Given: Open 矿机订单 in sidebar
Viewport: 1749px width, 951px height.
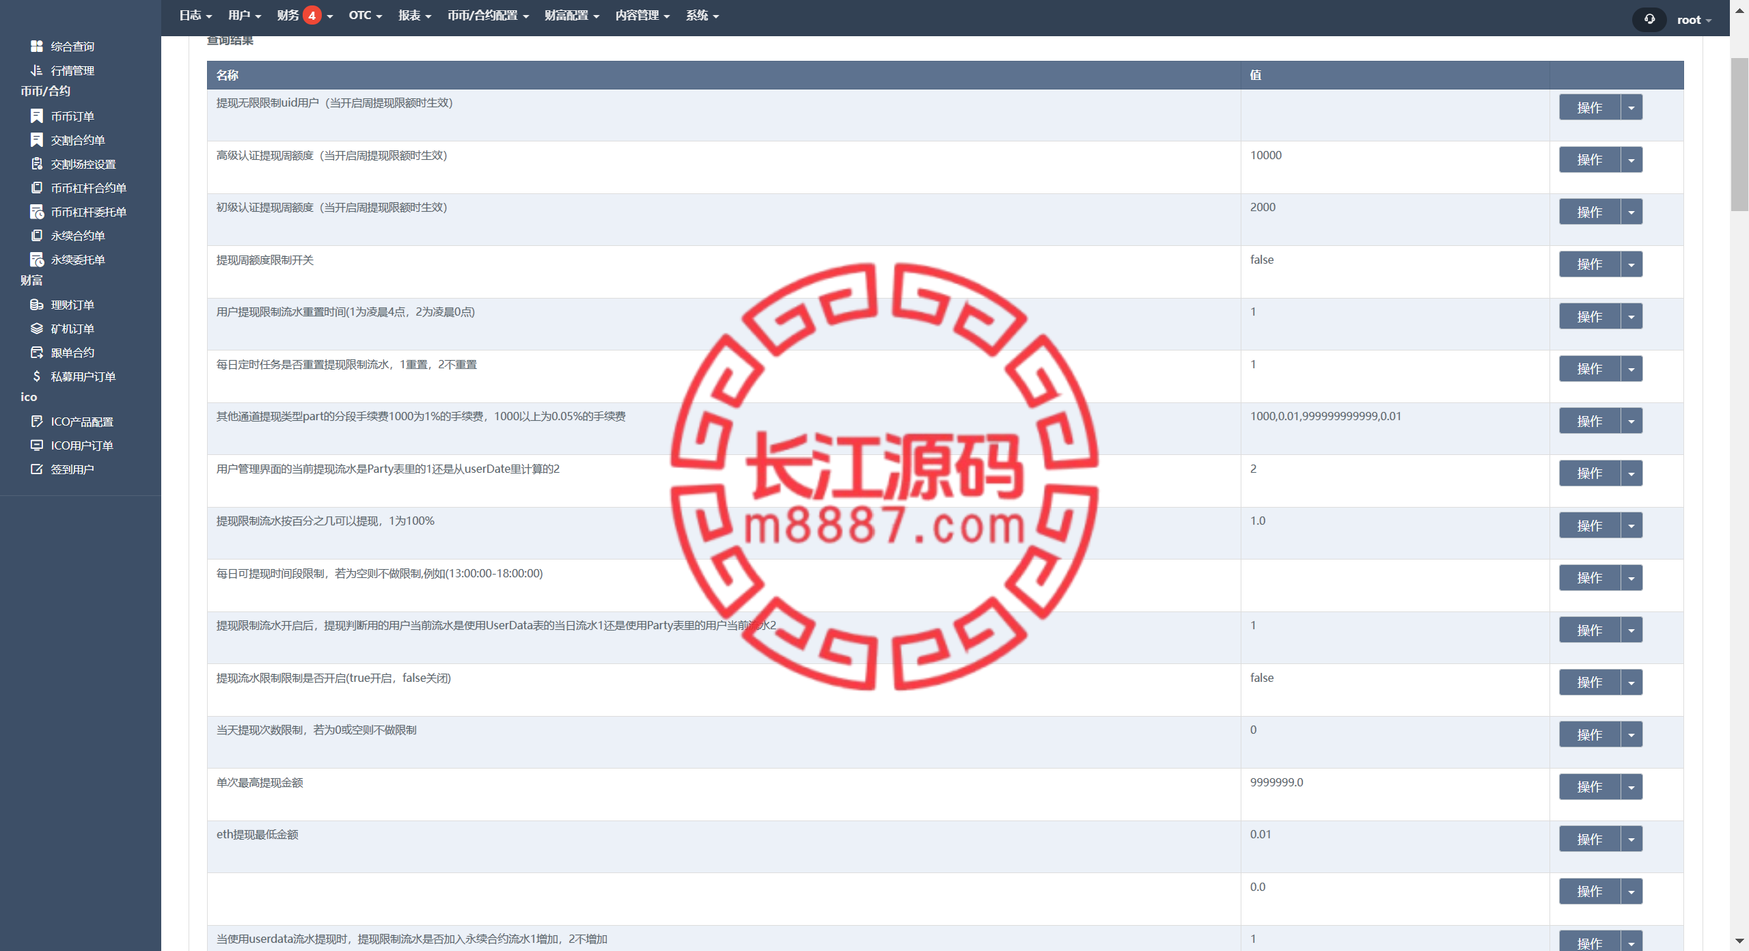Looking at the screenshot, I should click(x=72, y=329).
